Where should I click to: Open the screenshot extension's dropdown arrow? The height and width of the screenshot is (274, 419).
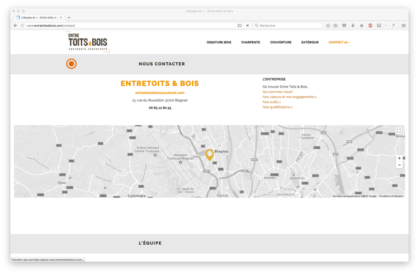pos(386,26)
